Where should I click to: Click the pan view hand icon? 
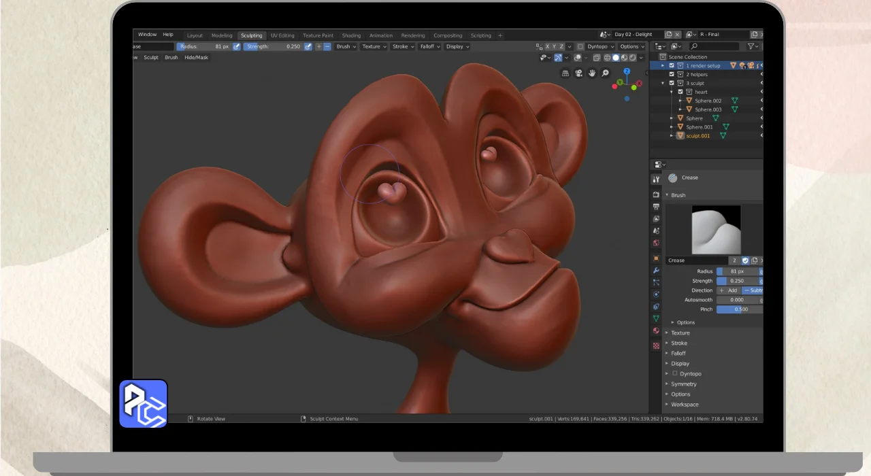click(x=592, y=73)
